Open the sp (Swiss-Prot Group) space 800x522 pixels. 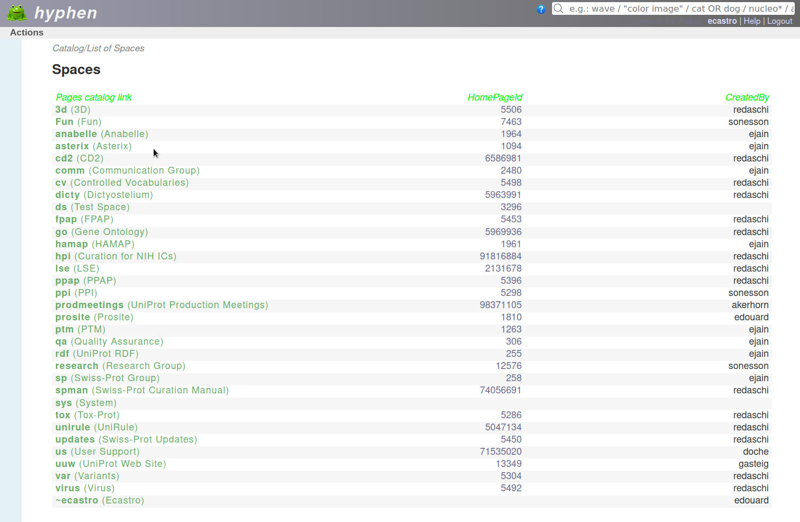pyautogui.click(x=108, y=378)
